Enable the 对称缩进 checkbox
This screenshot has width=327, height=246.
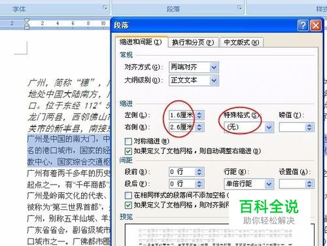pos(128,141)
